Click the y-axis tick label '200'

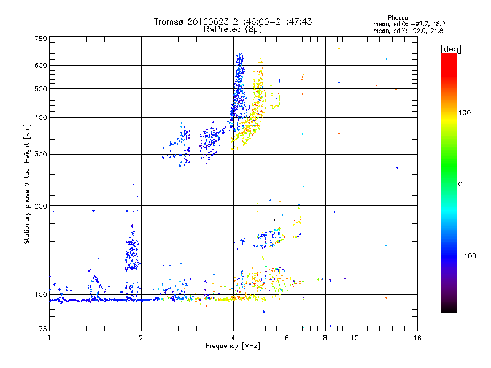(41, 206)
